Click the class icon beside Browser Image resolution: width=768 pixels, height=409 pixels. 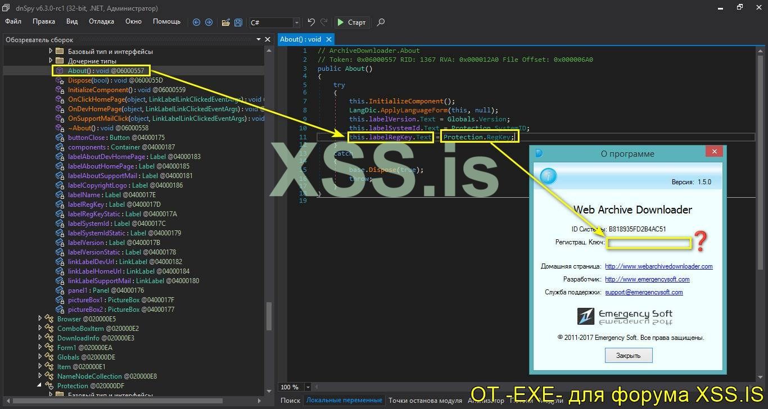click(49, 319)
